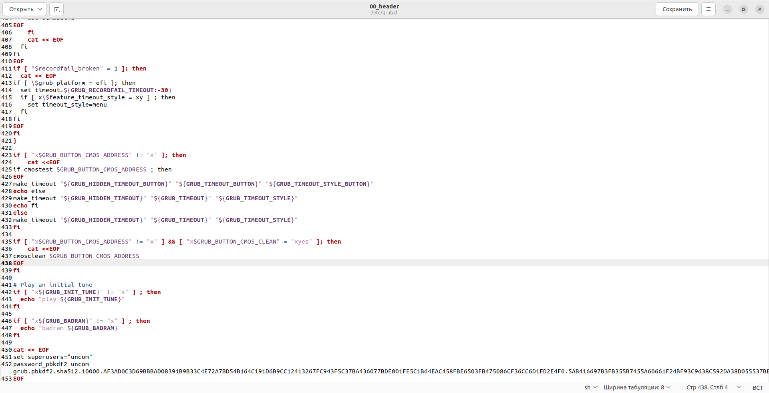Screen dimensions: 769x393
Task: Click the 00_header title text
Action: point(384,6)
